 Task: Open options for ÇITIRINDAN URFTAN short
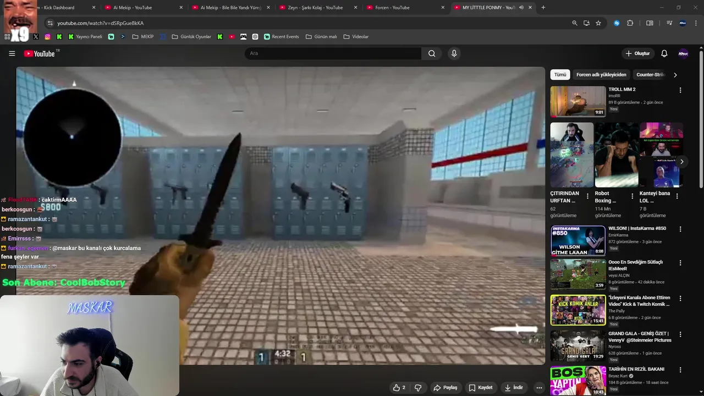coord(587,196)
